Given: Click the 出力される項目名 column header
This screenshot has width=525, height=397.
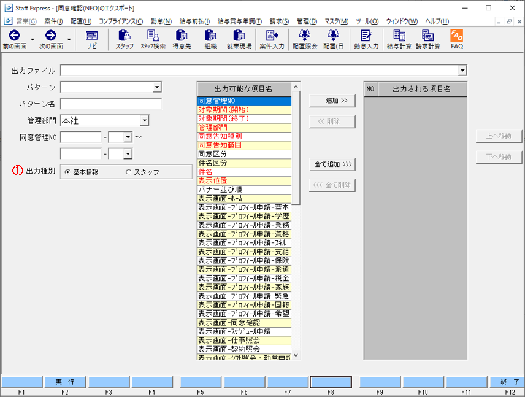Looking at the screenshot, I should click(x=422, y=89).
